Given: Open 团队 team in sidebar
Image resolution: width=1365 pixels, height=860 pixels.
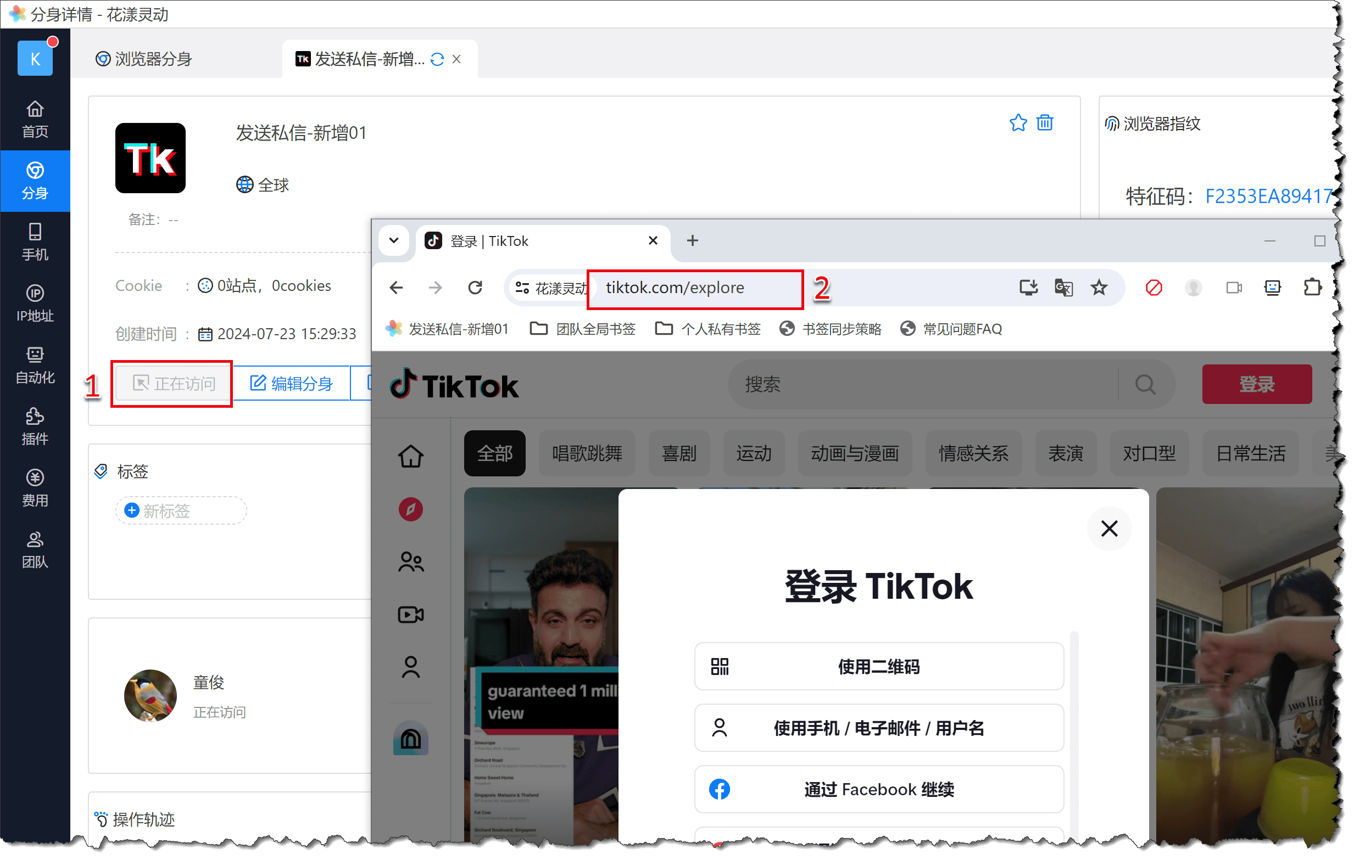Looking at the screenshot, I should click(35, 550).
